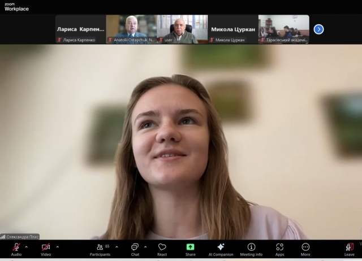
Task: Select Тарасівський академі... video thumbnail
Action: coord(284,29)
